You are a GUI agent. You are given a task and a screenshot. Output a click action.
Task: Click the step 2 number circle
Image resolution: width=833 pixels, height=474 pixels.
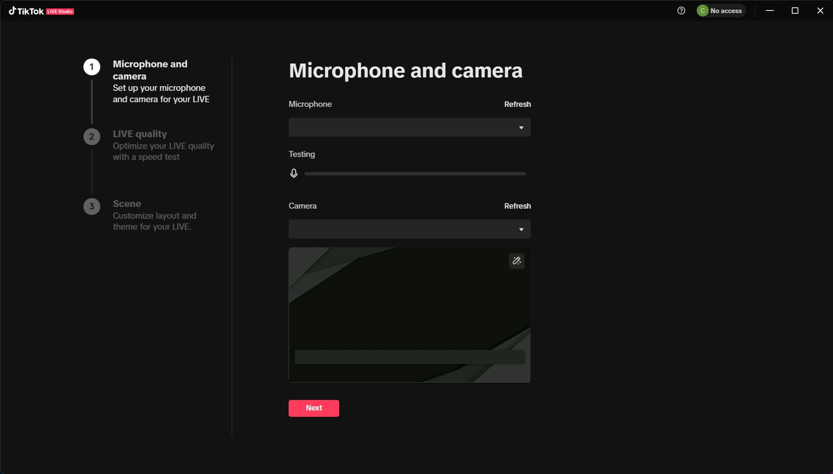point(92,137)
